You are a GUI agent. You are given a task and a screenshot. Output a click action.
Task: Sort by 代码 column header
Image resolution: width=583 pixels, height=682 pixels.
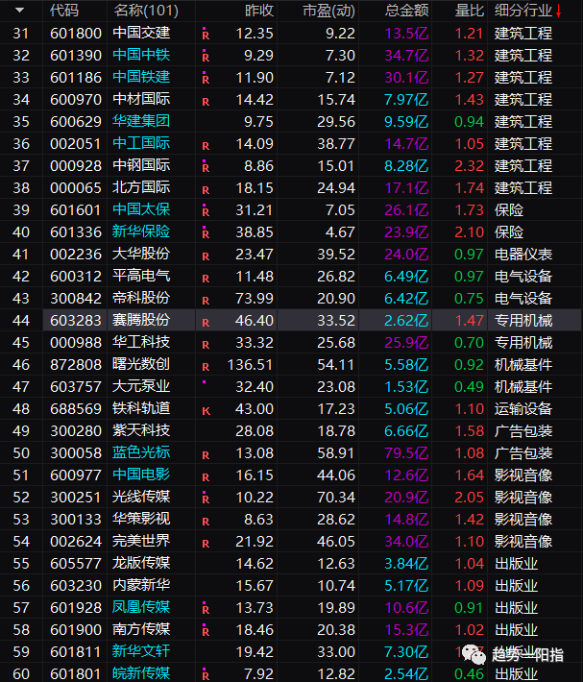click(x=64, y=11)
